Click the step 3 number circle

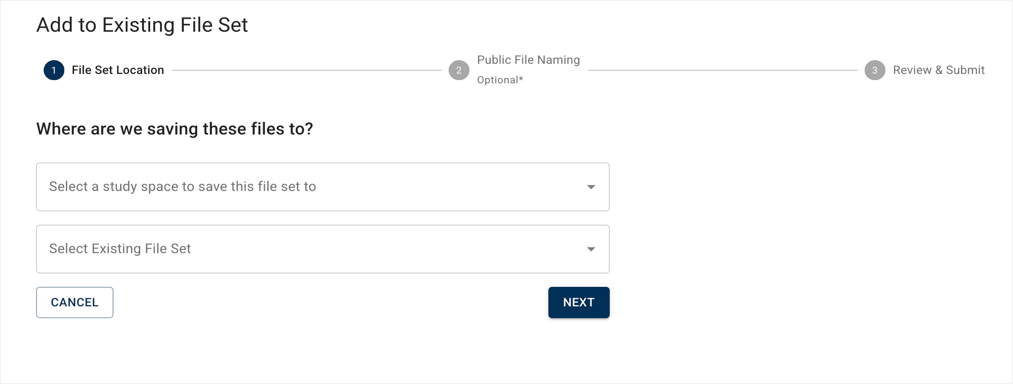coord(874,70)
